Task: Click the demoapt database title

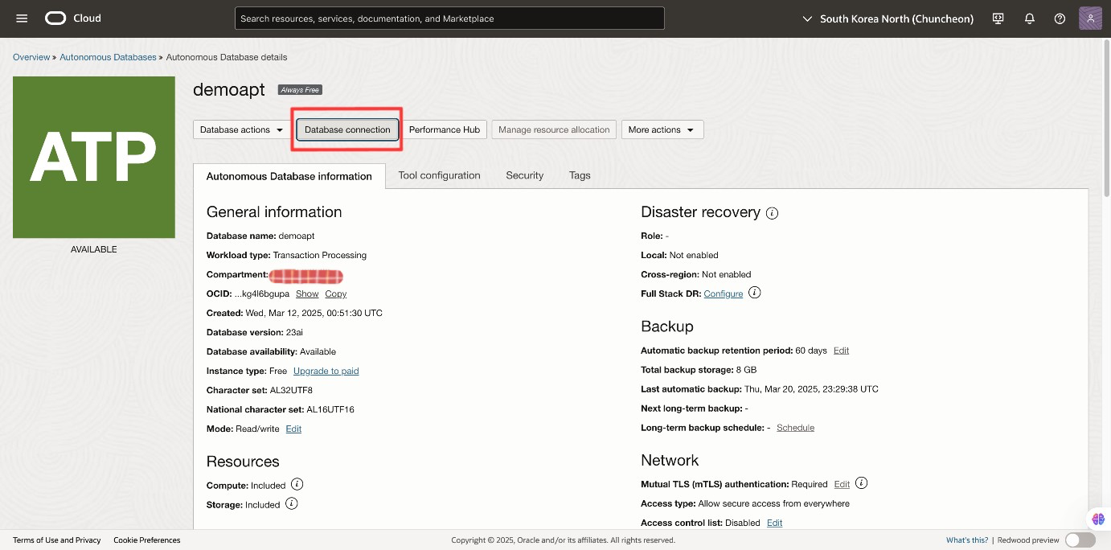Action: pos(229,89)
